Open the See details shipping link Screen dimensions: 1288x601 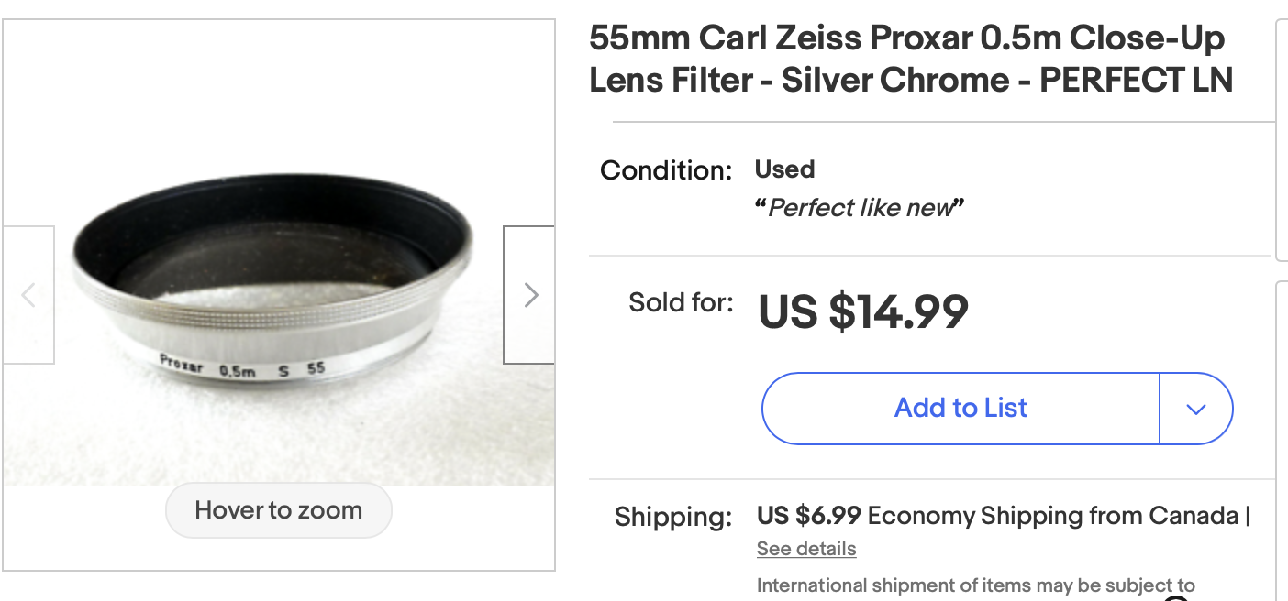806,549
